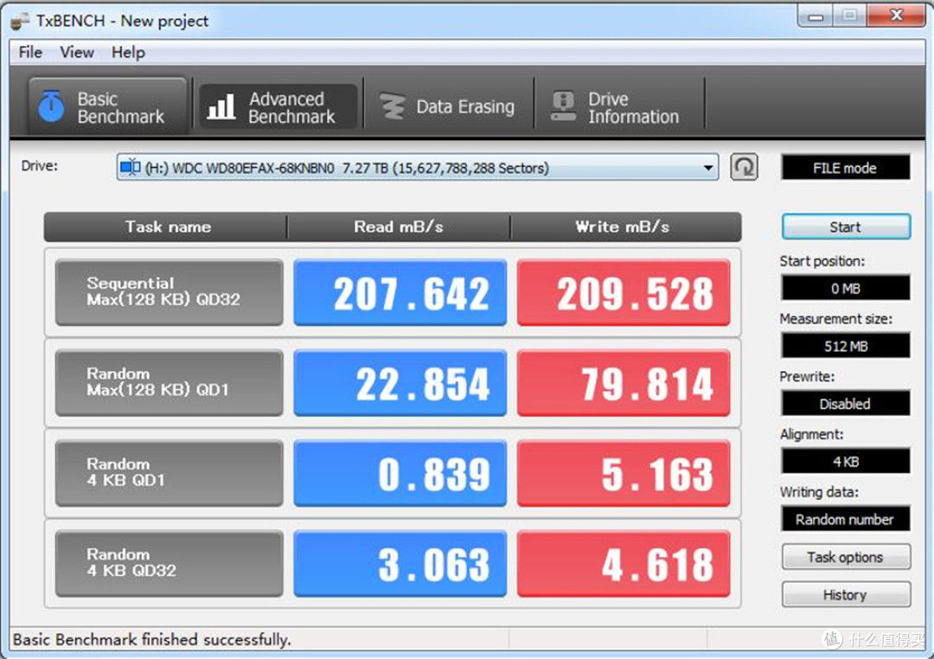Start the benchmark with Start button
This screenshot has width=934, height=659.
[x=846, y=227]
